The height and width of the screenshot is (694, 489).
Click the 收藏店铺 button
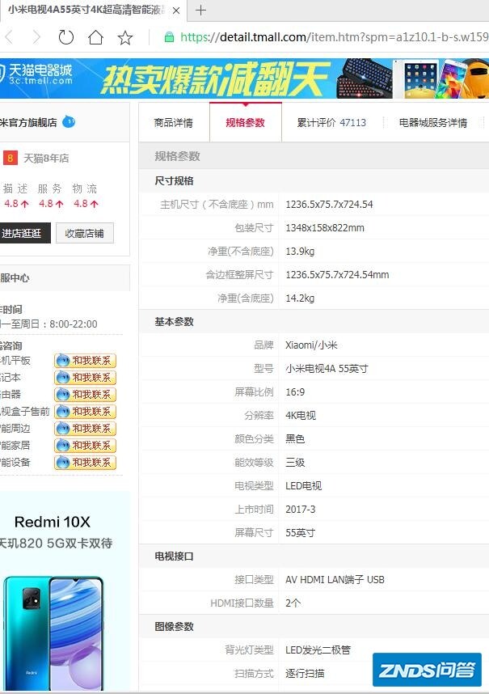(x=84, y=233)
